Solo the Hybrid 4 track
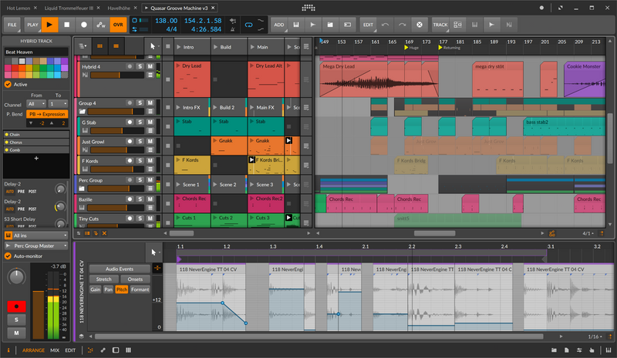Screen dimensions: 617x358 pyautogui.click(x=140, y=66)
